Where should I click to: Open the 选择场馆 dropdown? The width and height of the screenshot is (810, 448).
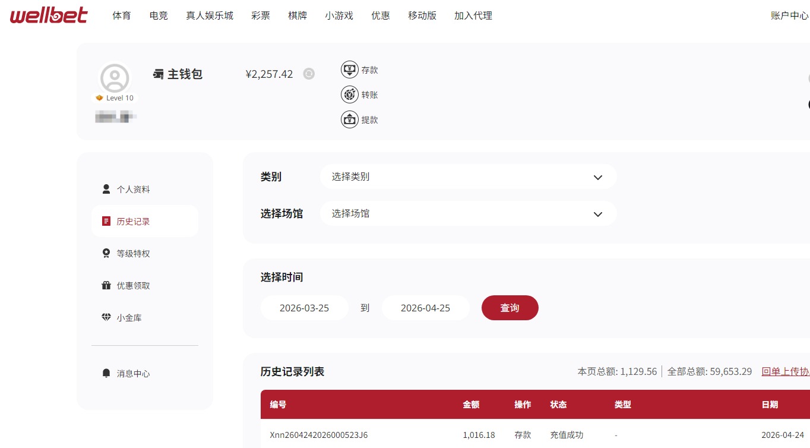(x=468, y=213)
